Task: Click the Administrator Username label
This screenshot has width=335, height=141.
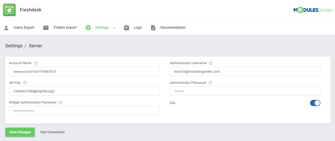Action: pos(188,63)
